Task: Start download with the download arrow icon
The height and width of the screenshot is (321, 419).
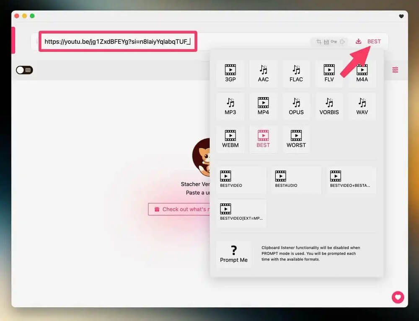Action: click(x=358, y=41)
